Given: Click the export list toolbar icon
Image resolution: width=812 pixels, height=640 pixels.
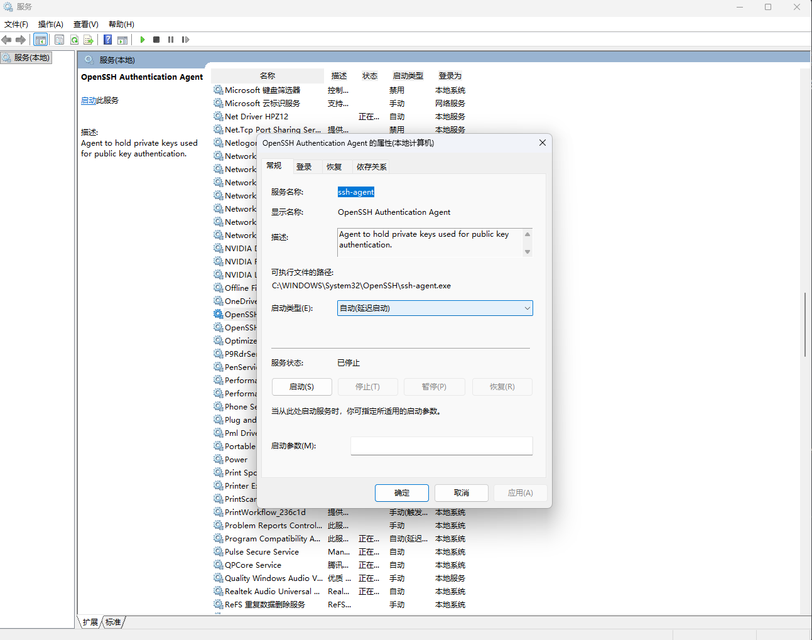Looking at the screenshot, I should click(89, 39).
